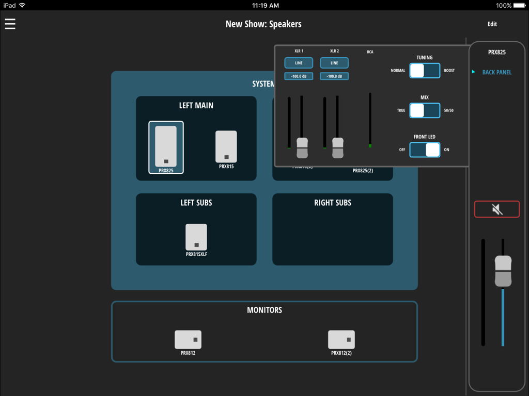This screenshot has width=529, height=396.
Task: Turn FRONT LED off
Action: (x=416, y=150)
